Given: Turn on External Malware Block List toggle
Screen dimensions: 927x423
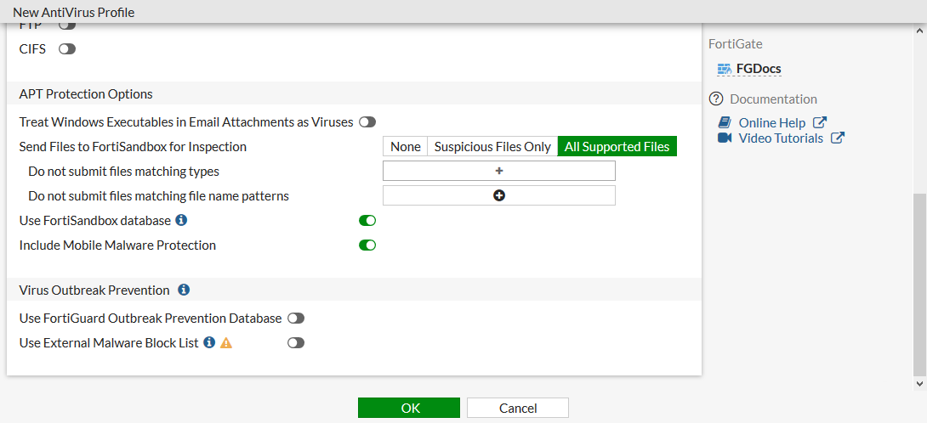Looking at the screenshot, I should click(296, 343).
